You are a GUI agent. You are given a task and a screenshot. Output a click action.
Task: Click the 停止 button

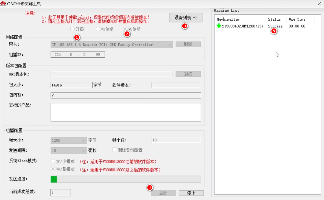[x=191, y=193]
